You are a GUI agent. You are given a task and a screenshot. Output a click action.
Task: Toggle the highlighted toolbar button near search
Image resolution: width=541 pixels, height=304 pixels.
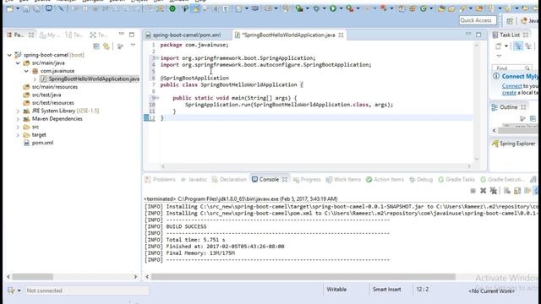pos(195,8)
